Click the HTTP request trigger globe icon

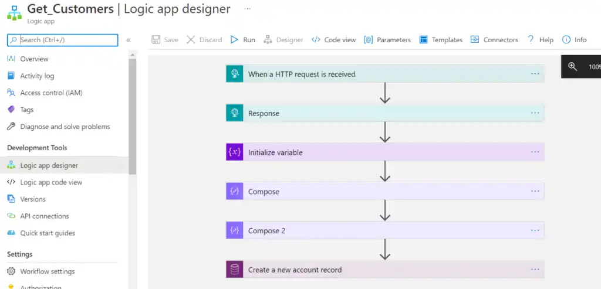[235, 74]
